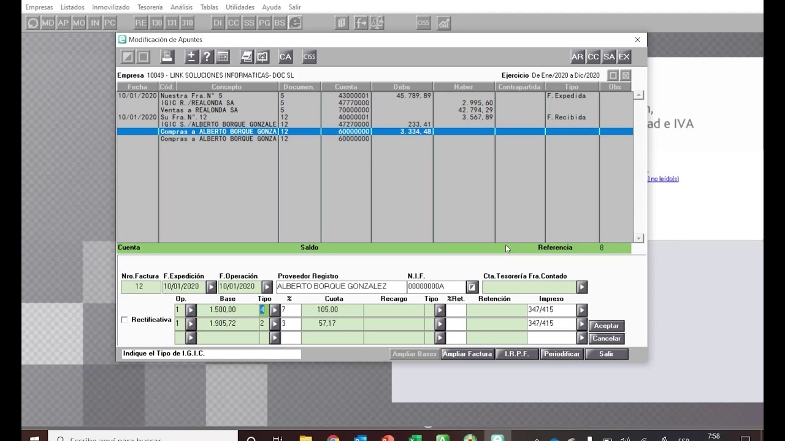The image size is (785, 441).
Task: Select the row Ventas a REALONDA SA
Action: coord(375,110)
